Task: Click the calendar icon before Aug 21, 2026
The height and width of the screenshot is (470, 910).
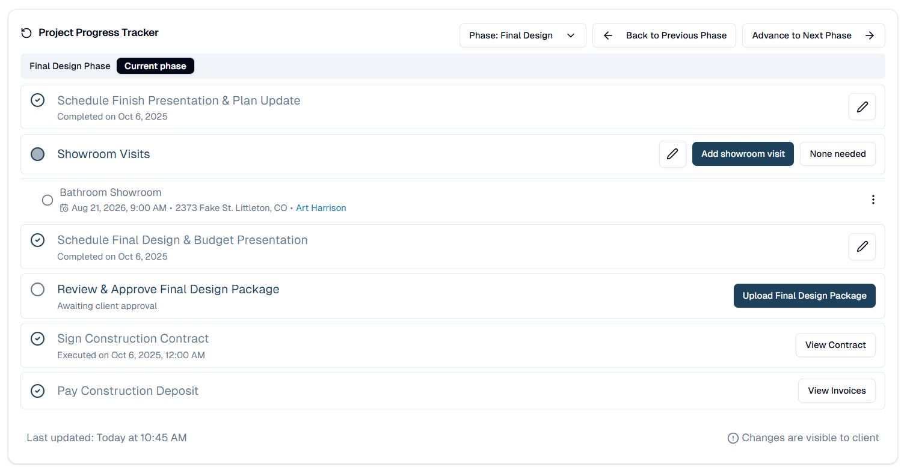Action: (64, 208)
